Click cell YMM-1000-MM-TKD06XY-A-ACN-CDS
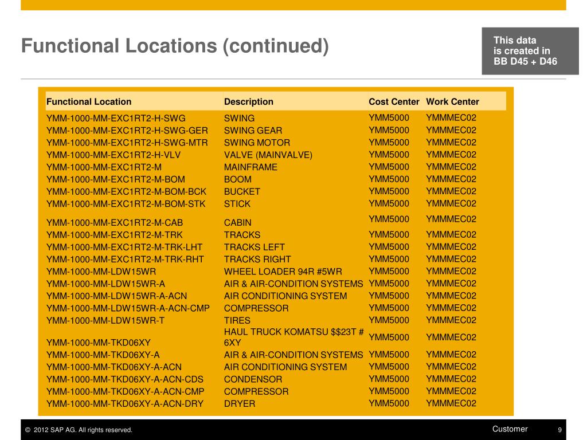The height and width of the screenshot is (440, 587). (125, 379)
